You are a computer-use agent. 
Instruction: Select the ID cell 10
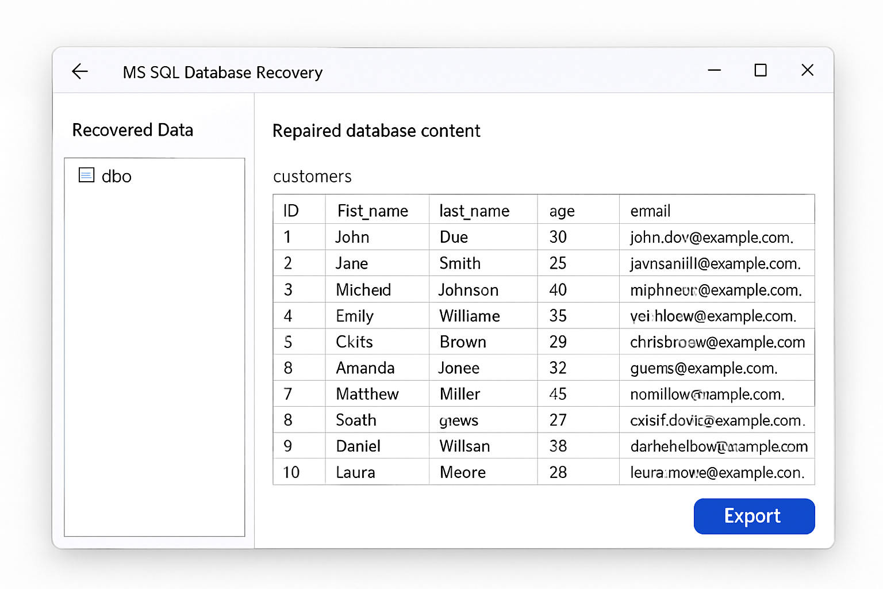[x=299, y=472]
